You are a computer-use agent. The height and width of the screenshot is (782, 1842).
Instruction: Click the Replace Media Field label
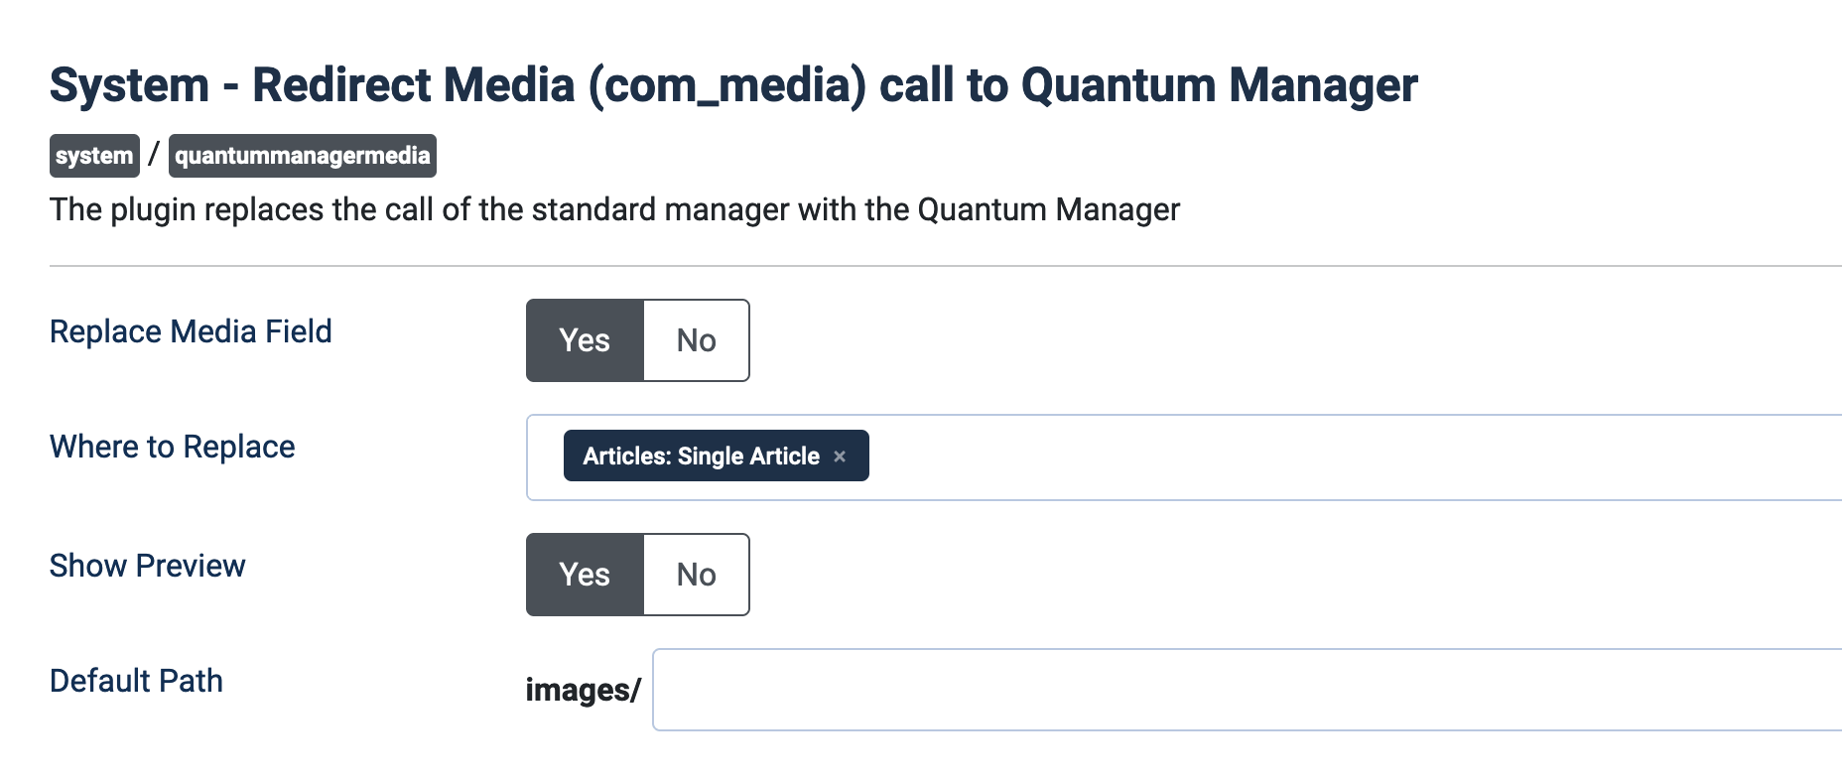(x=191, y=331)
